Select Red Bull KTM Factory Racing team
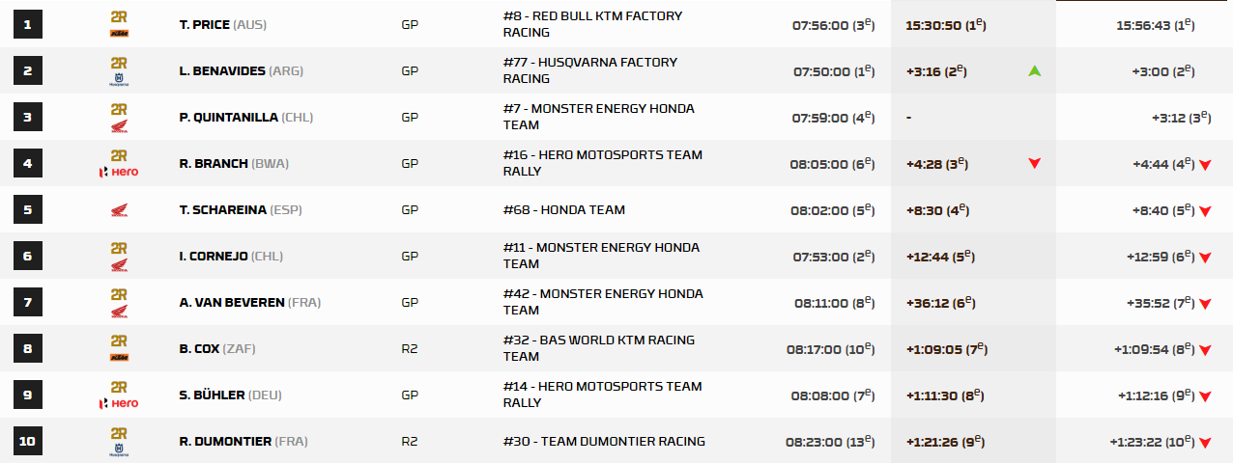1233x463 pixels. 592,24
